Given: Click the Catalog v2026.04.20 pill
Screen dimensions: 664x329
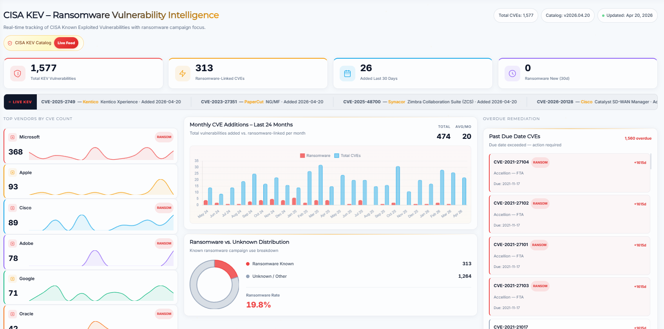Looking at the screenshot, I should click(568, 16).
